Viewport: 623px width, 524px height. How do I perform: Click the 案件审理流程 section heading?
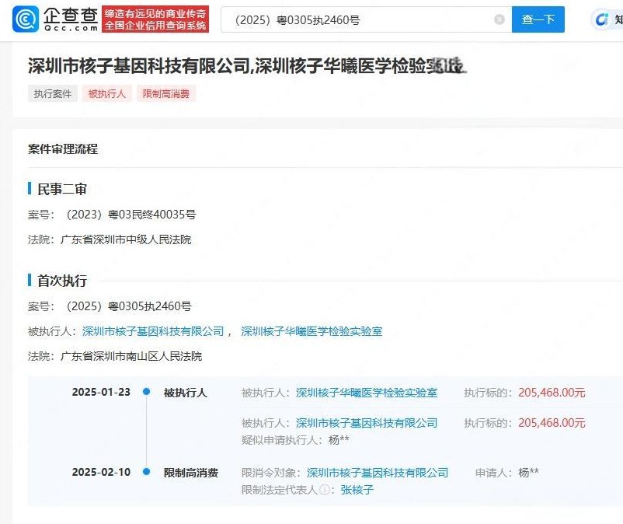(63, 149)
